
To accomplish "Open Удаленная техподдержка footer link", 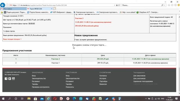I will point(143,81).
